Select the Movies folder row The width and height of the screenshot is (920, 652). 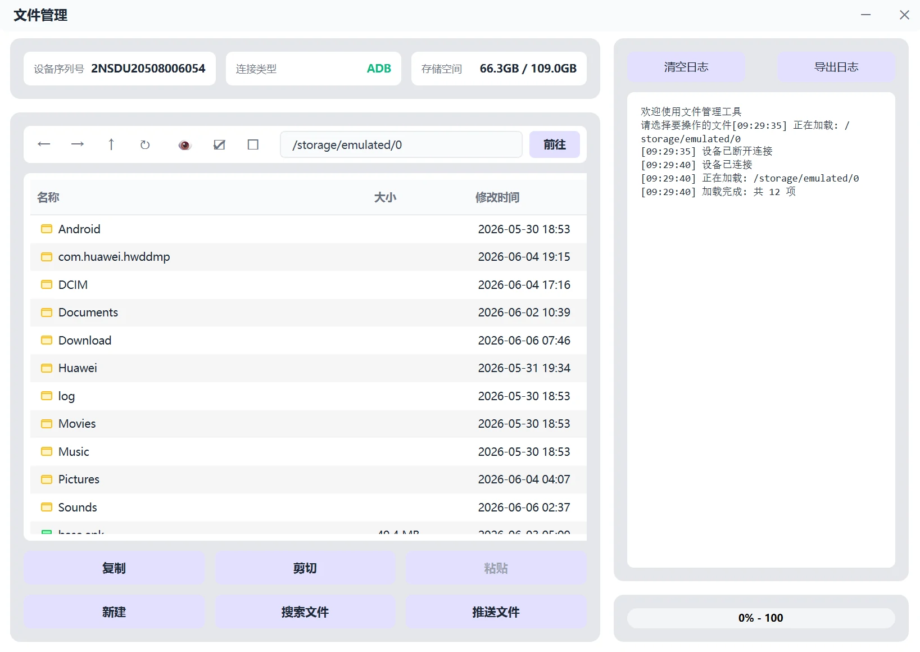coord(308,424)
